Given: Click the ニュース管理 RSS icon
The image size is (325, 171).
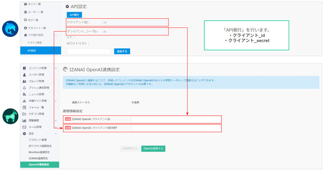Looking at the screenshot, I should [24, 94].
